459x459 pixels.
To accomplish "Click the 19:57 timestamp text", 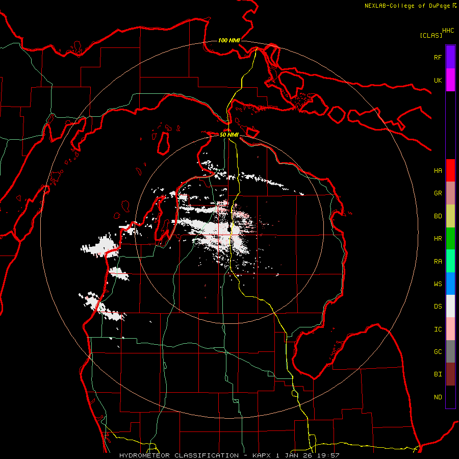I will 329,455.
